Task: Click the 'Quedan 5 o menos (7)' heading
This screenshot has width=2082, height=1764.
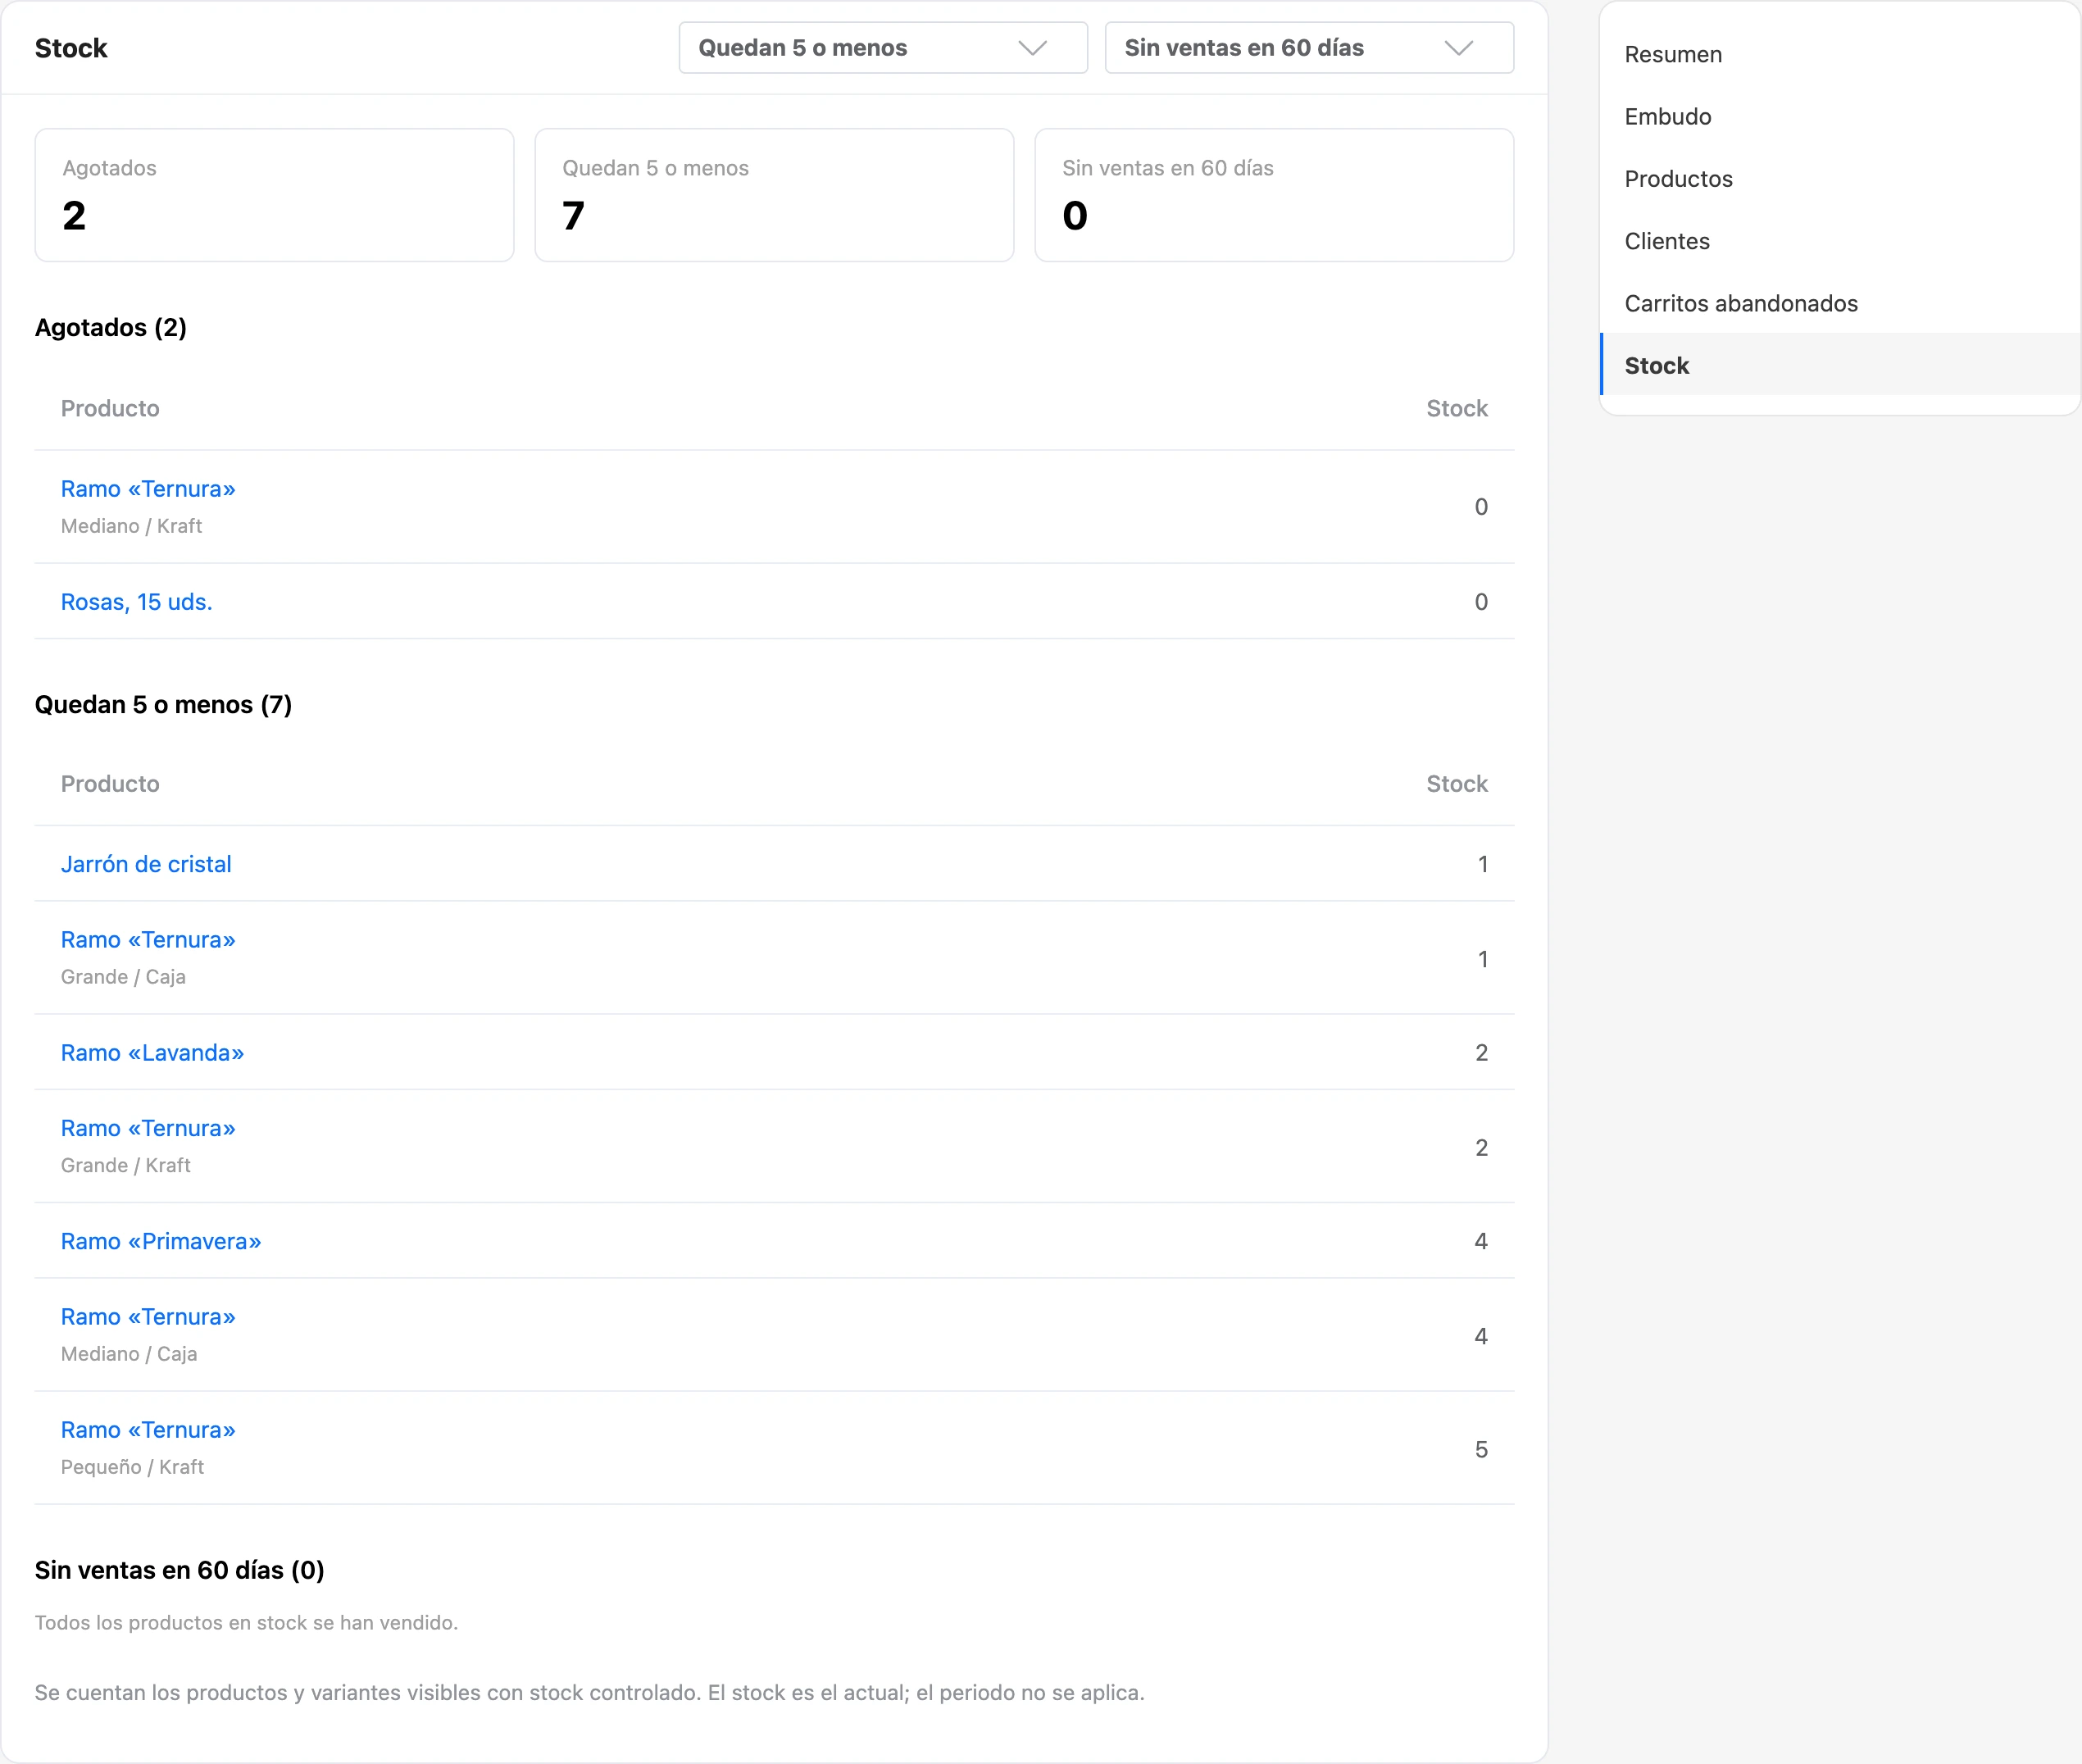Action: point(163,705)
